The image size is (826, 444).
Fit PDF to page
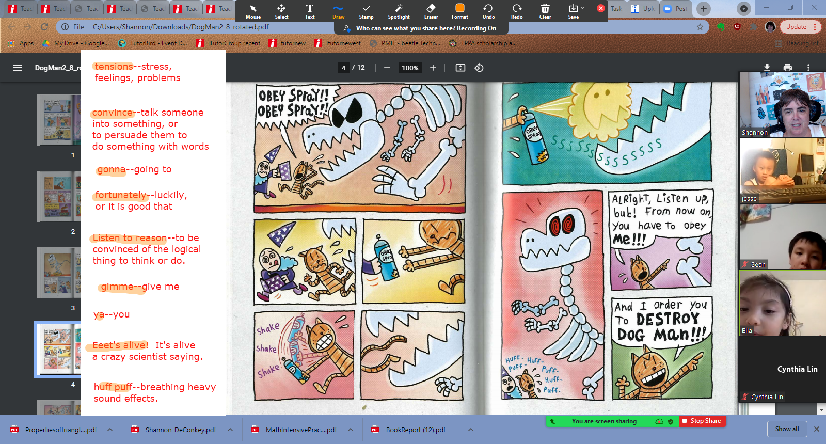point(460,68)
